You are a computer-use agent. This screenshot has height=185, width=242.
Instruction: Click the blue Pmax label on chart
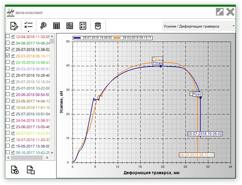(x=158, y=63)
